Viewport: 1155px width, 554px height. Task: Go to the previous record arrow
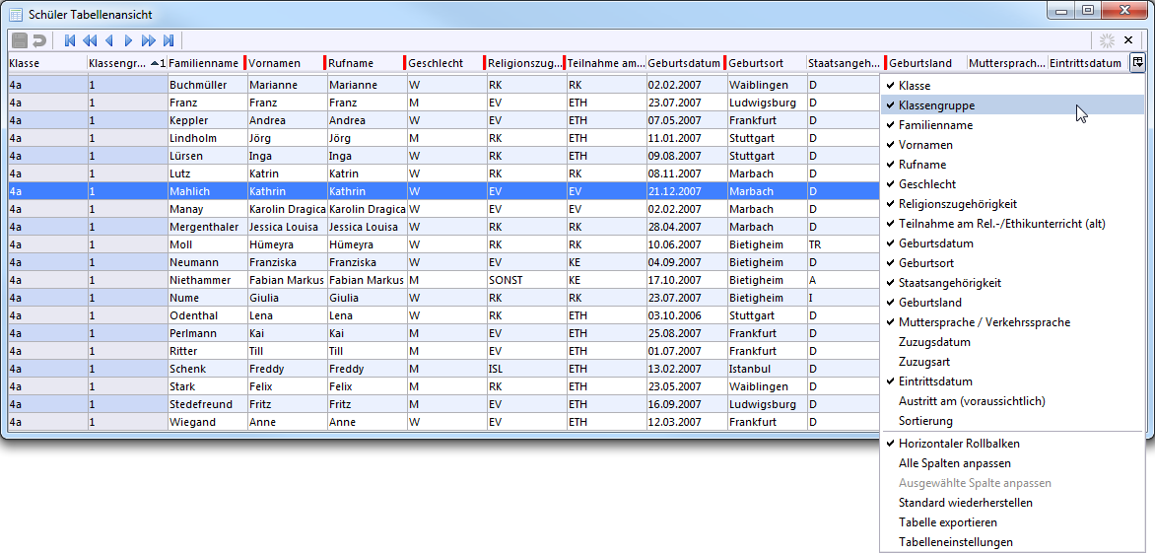(x=108, y=40)
